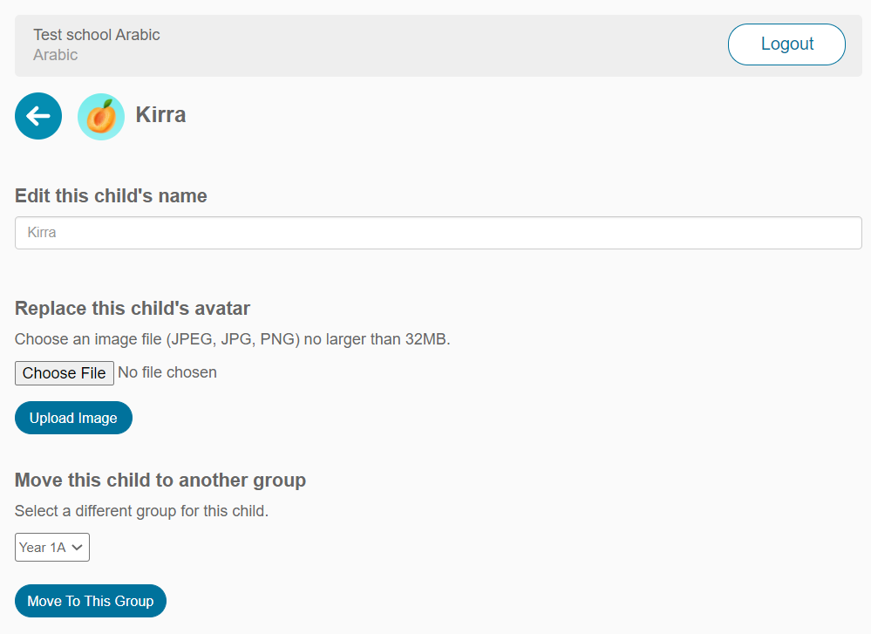Select the Arabic language subtitle text
The image size is (871, 634).
pos(55,54)
